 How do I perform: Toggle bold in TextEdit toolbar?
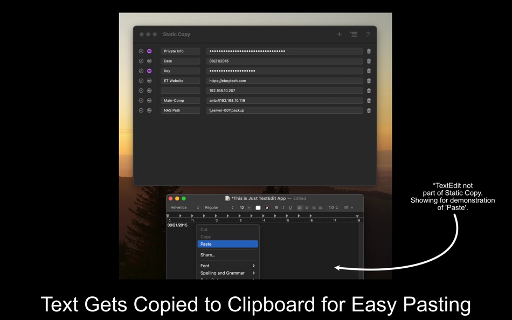(x=276, y=207)
